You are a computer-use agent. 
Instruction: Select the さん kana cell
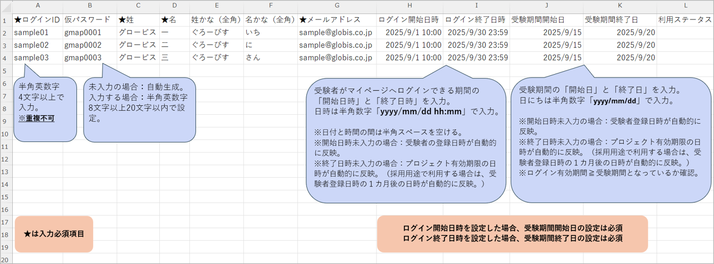point(270,58)
